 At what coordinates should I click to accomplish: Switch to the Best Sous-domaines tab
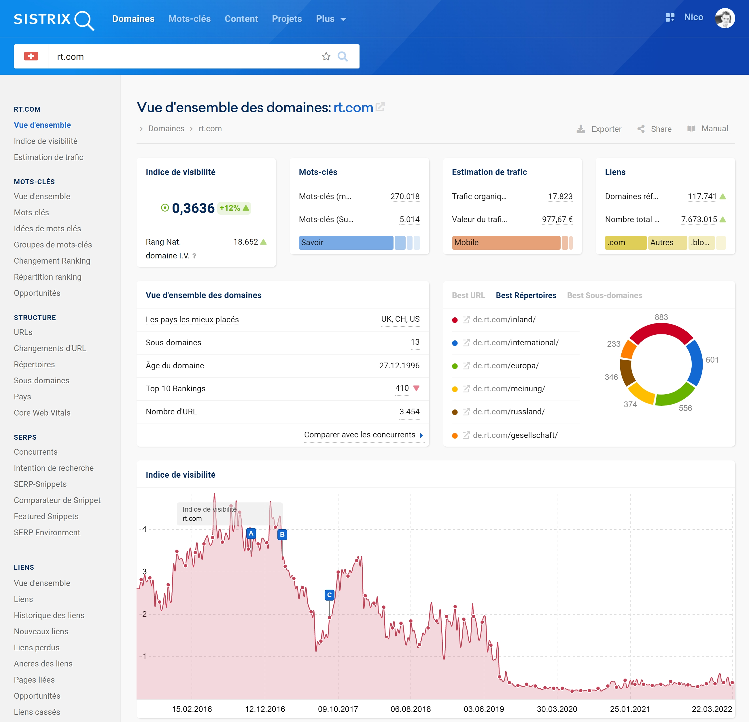605,295
